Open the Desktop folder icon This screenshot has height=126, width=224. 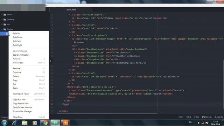(5, 20)
